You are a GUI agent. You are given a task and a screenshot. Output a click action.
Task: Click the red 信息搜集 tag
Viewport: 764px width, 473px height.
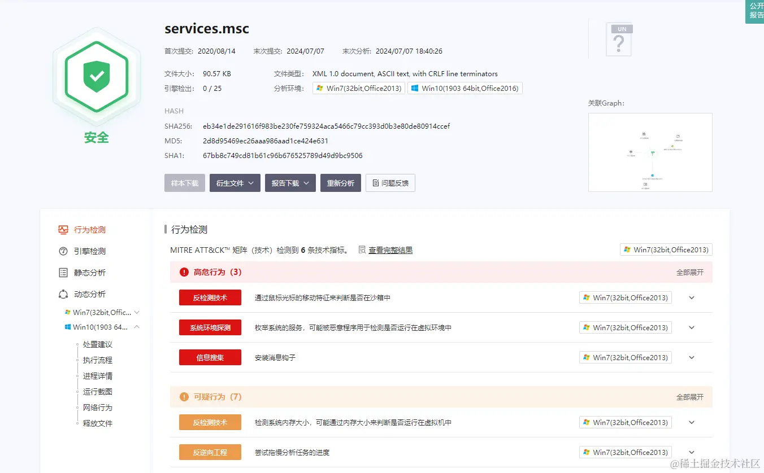click(210, 357)
